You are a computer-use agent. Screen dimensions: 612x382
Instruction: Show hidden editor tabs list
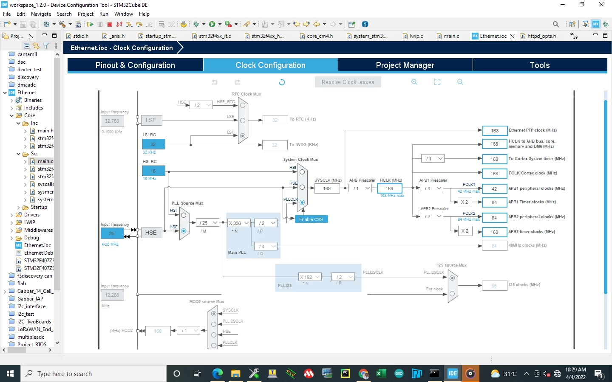(574, 36)
